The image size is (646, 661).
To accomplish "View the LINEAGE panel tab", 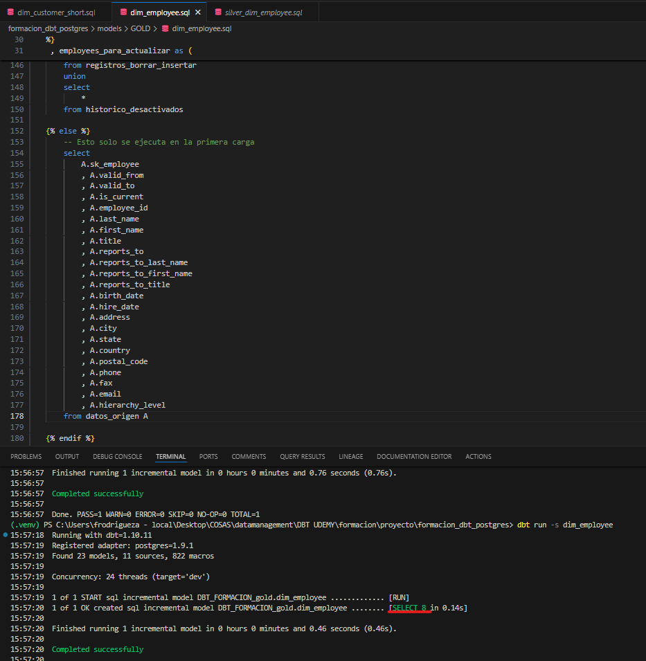I will tap(350, 457).
